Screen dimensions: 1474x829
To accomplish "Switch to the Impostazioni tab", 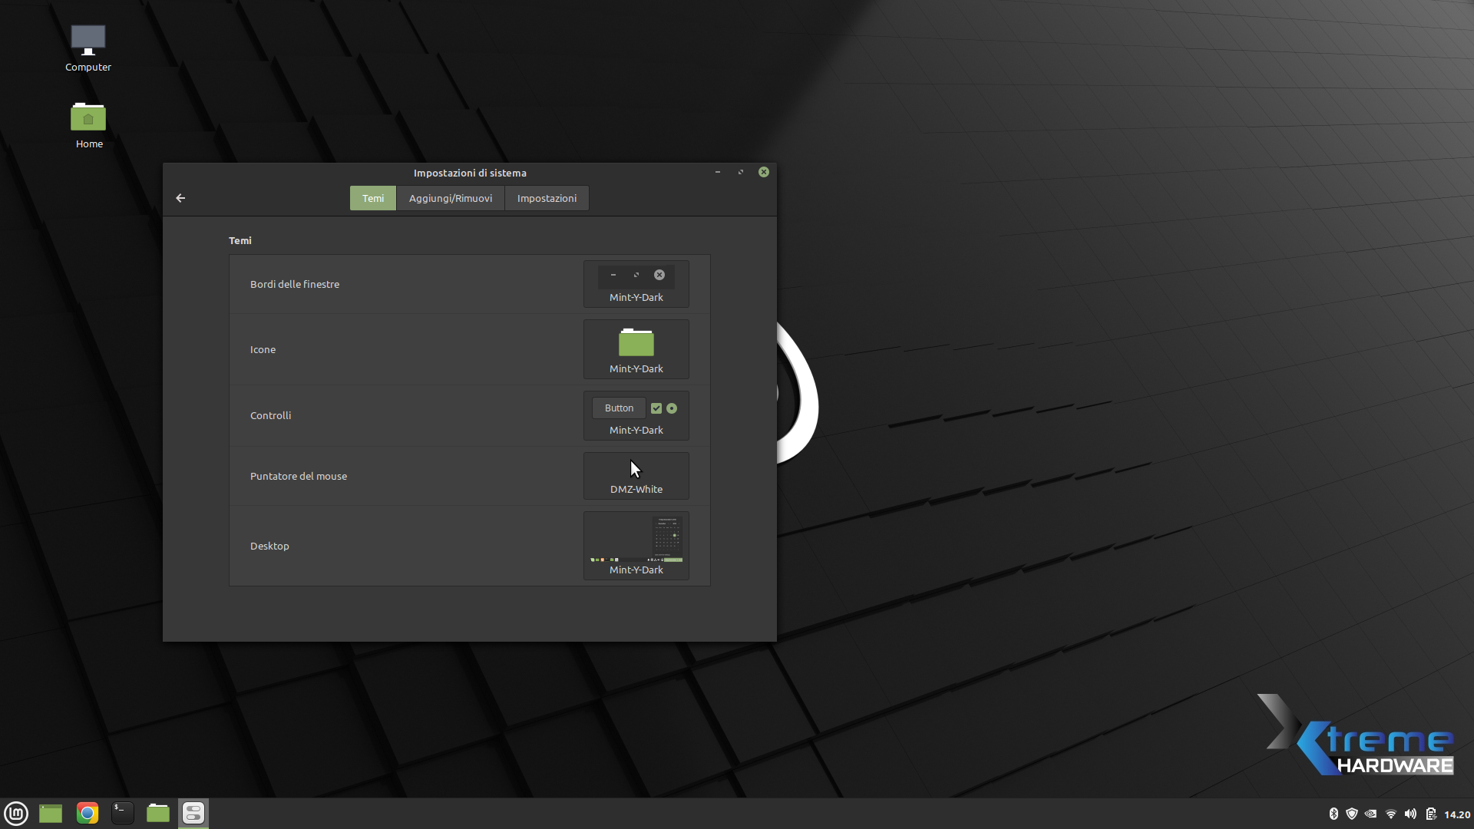I will point(547,198).
